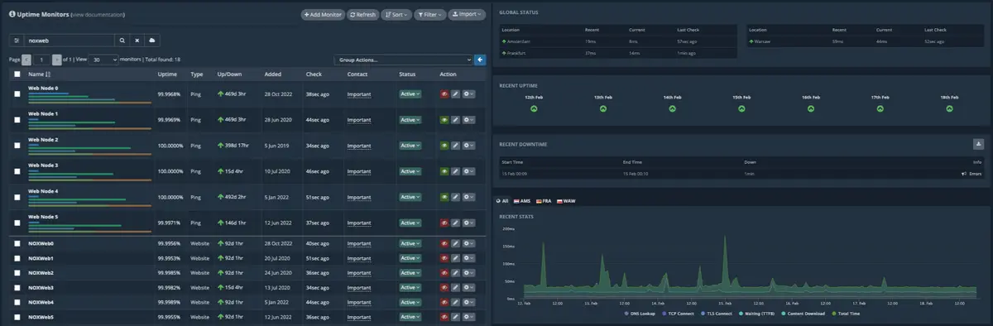Select NOXWeb3 checkbox

(17, 287)
